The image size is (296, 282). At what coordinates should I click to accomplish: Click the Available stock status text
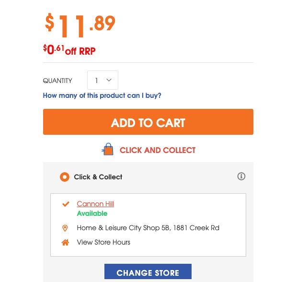pos(92,213)
